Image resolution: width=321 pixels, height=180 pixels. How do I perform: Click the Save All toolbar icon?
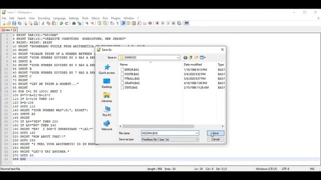(20, 23)
